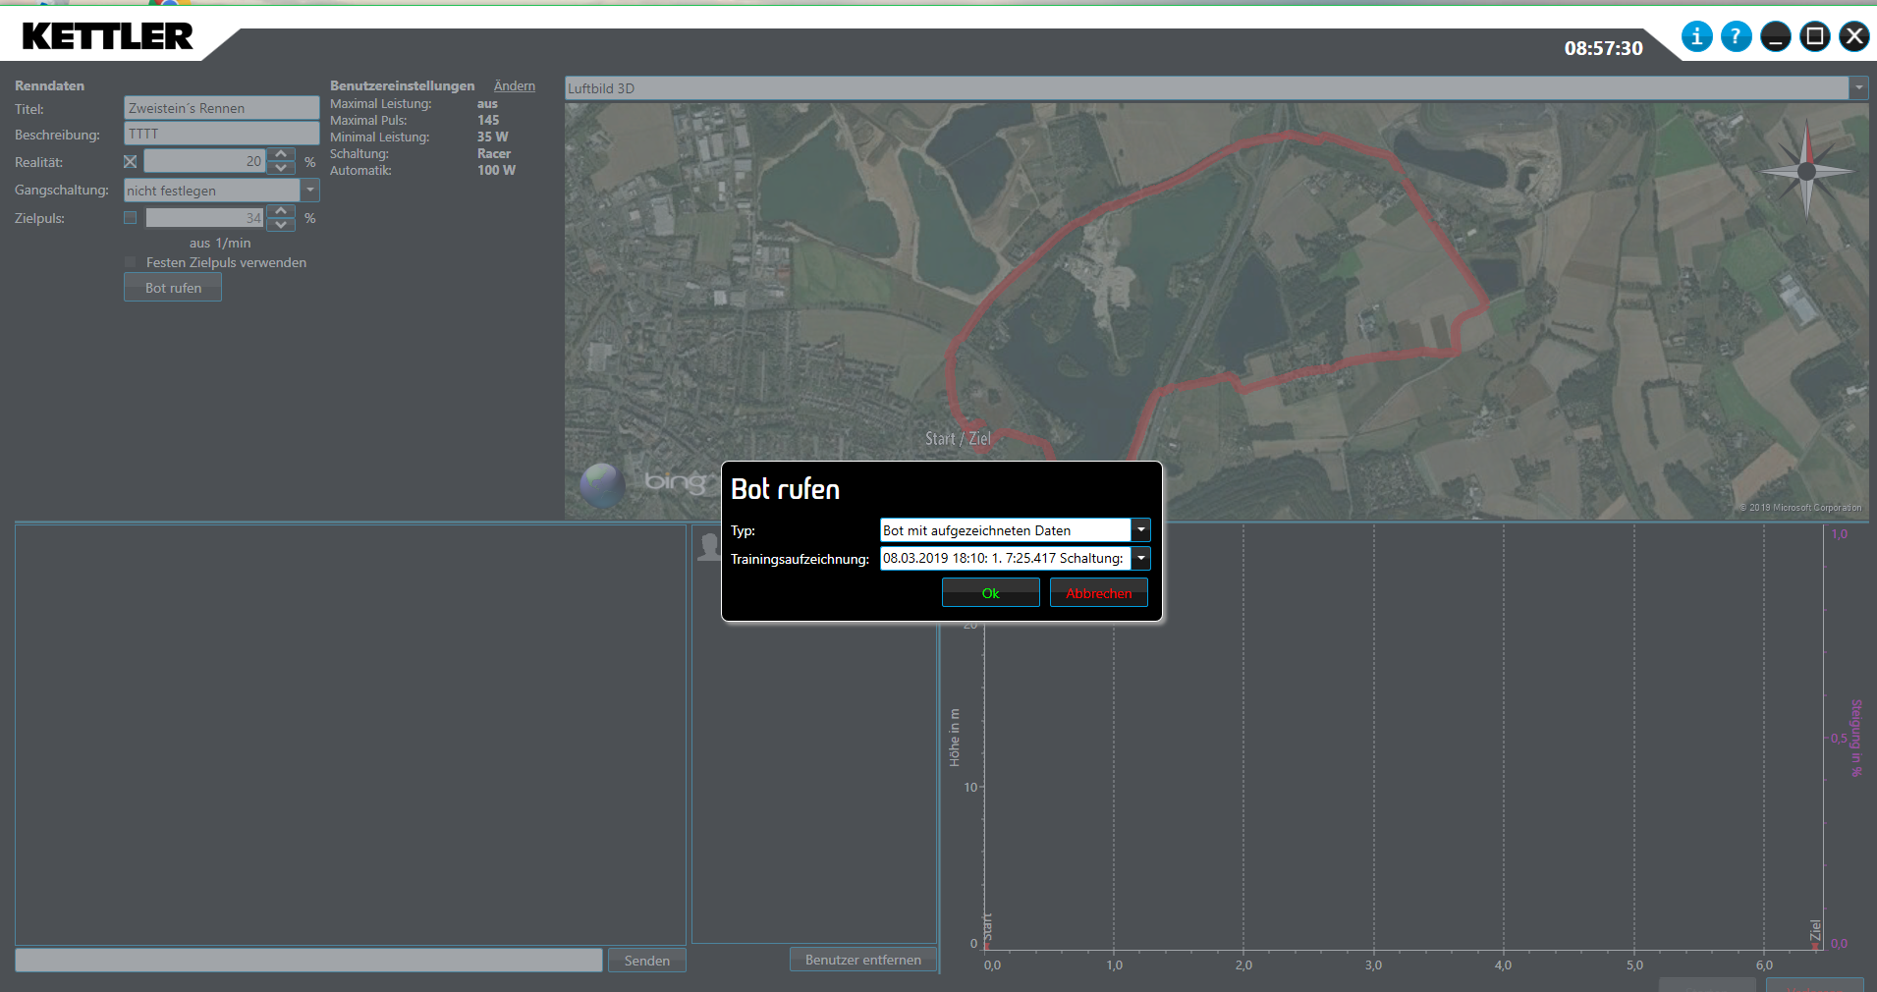Close the Kettler application window
Screen dimensions: 1877x992
pos(1853,37)
